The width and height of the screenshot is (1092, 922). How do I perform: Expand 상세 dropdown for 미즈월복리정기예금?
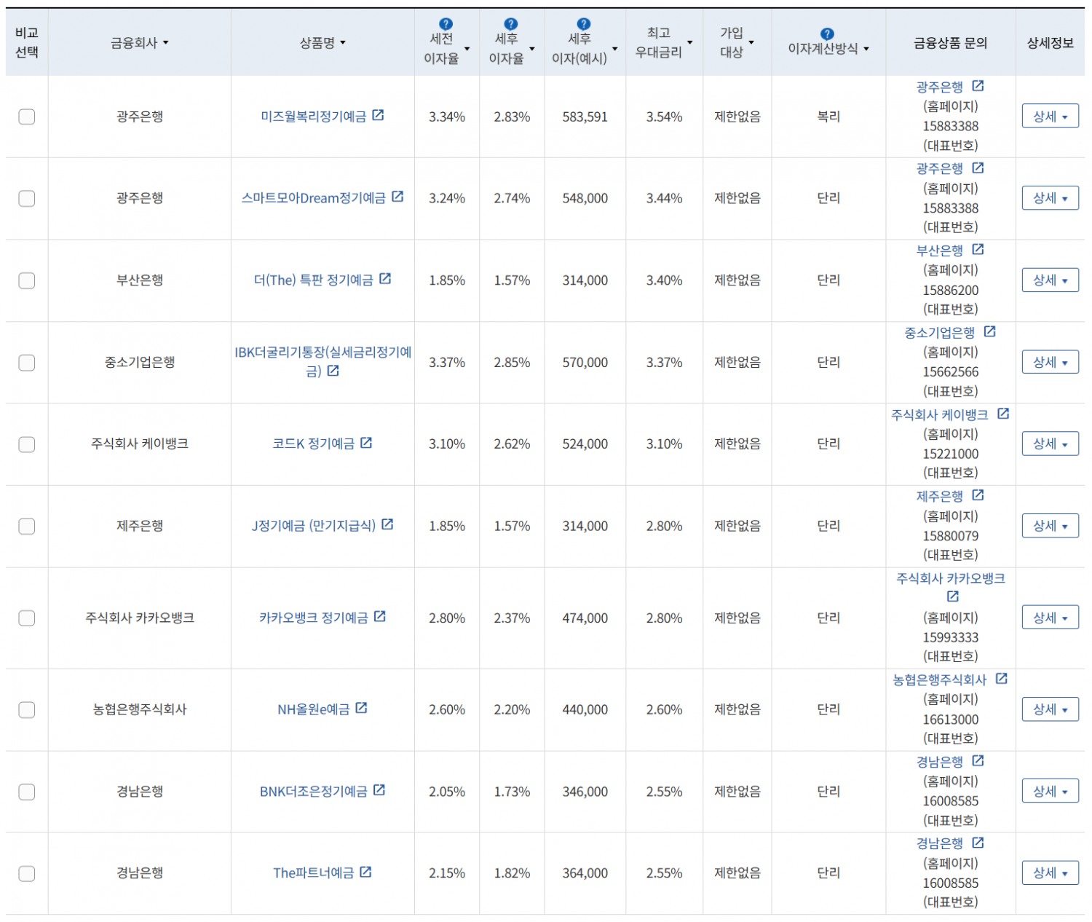click(x=1050, y=117)
